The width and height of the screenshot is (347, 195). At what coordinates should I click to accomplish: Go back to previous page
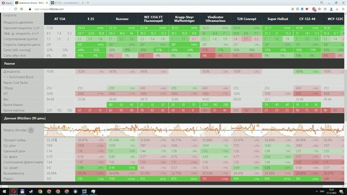4,9
